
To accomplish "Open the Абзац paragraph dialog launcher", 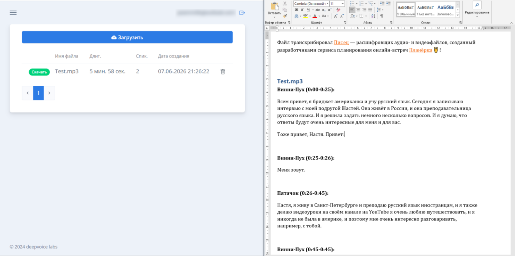I will (x=391, y=22).
